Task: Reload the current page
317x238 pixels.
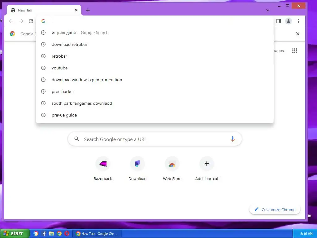Action: pos(31,21)
